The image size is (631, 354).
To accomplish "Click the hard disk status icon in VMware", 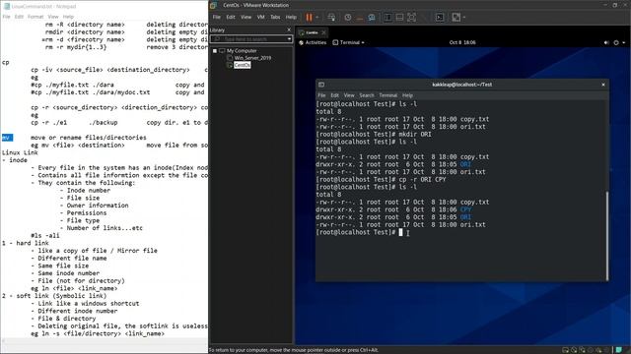I will pos(565,350).
